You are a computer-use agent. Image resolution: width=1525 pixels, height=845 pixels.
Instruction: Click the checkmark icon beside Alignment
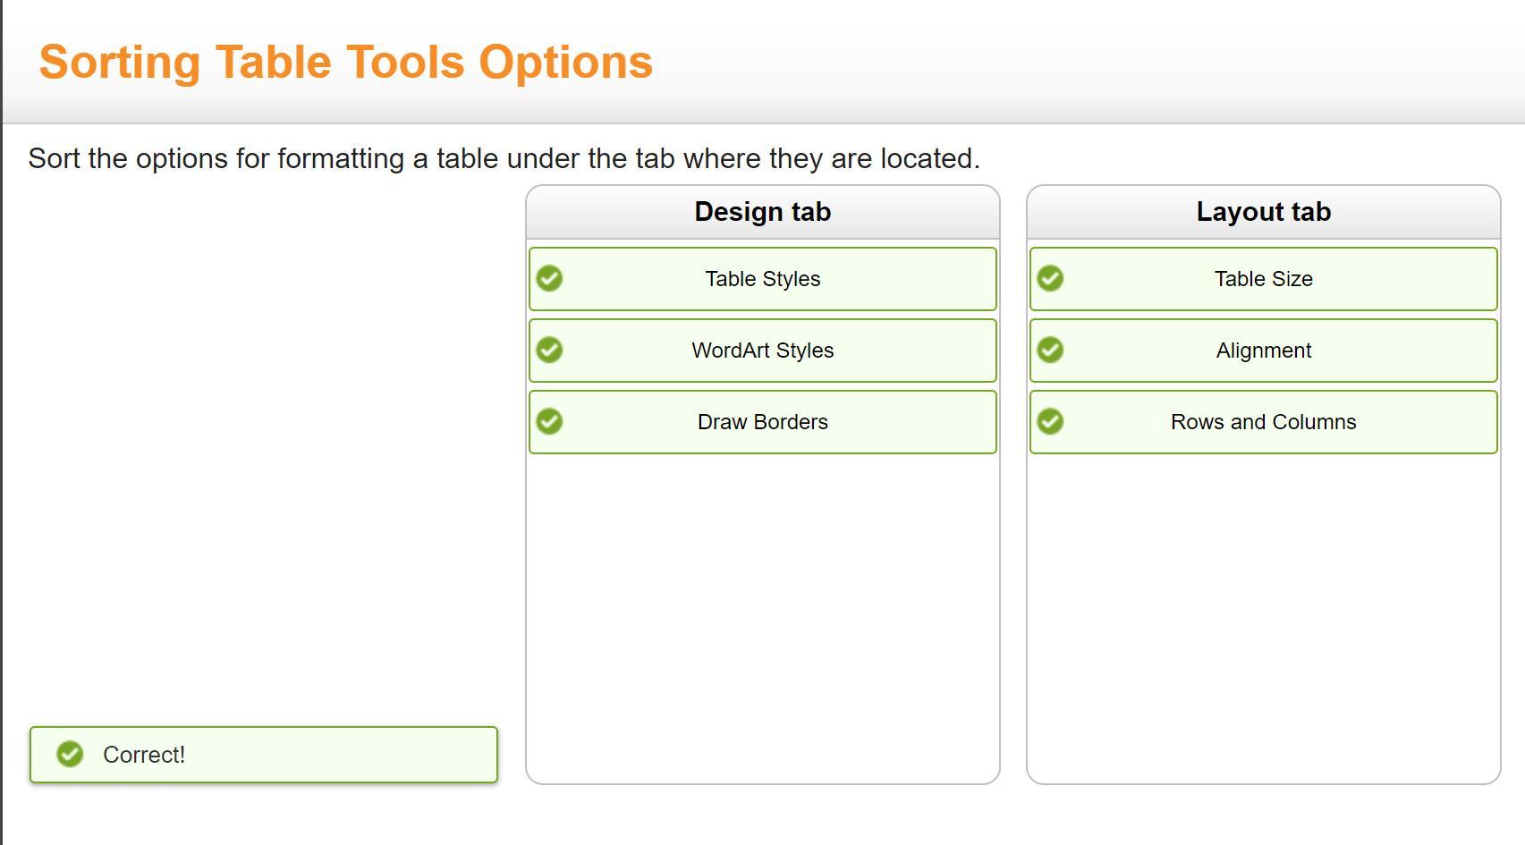pyautogui.click(x=1050, y=351)
